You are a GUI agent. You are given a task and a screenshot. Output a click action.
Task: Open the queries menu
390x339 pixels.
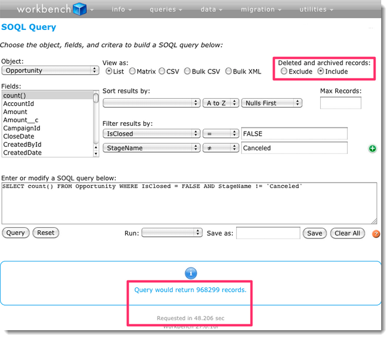click(x=166, y=9)
